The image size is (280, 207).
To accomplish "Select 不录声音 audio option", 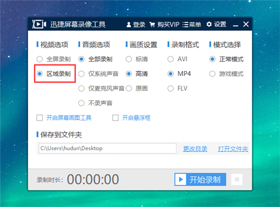I will 95,103.
